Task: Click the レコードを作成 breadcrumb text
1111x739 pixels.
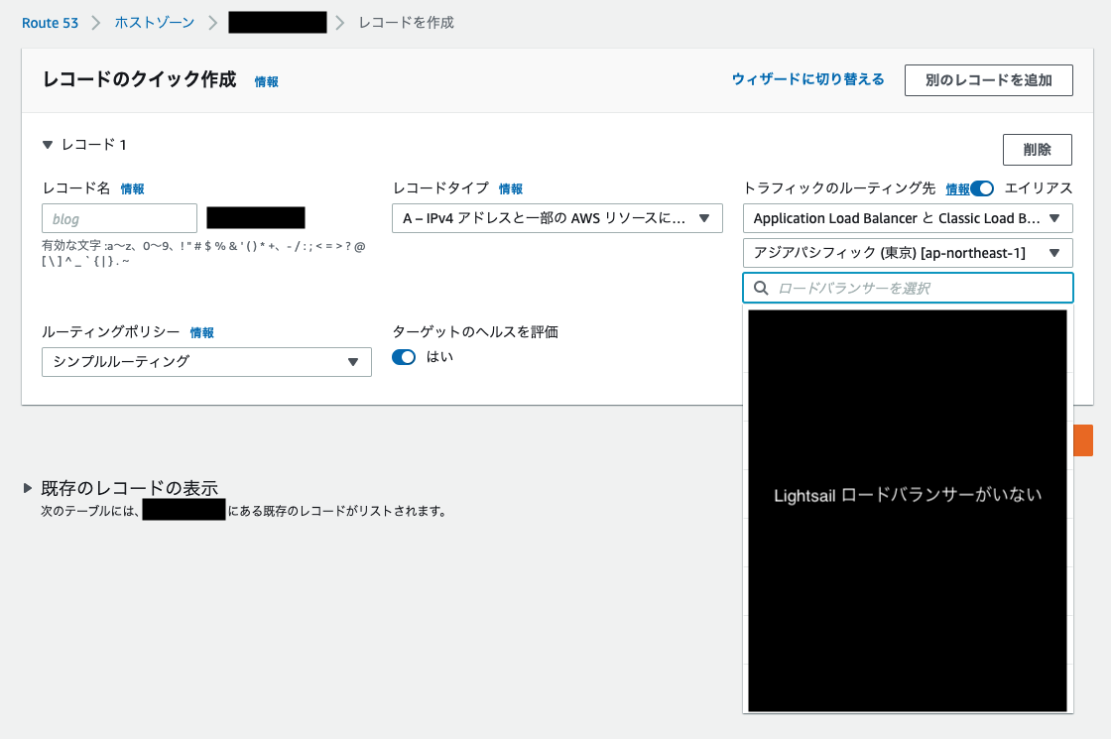Action: click(x=406, y=23)
